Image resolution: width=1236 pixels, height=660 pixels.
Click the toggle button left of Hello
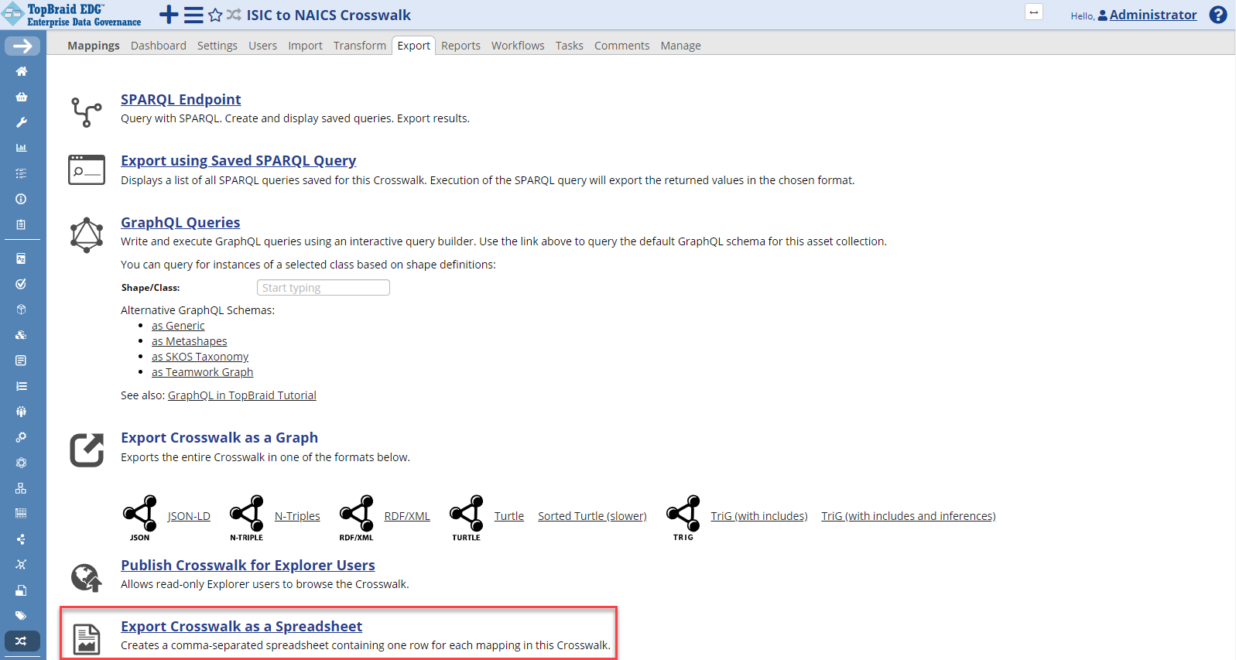coord(1033,12)
